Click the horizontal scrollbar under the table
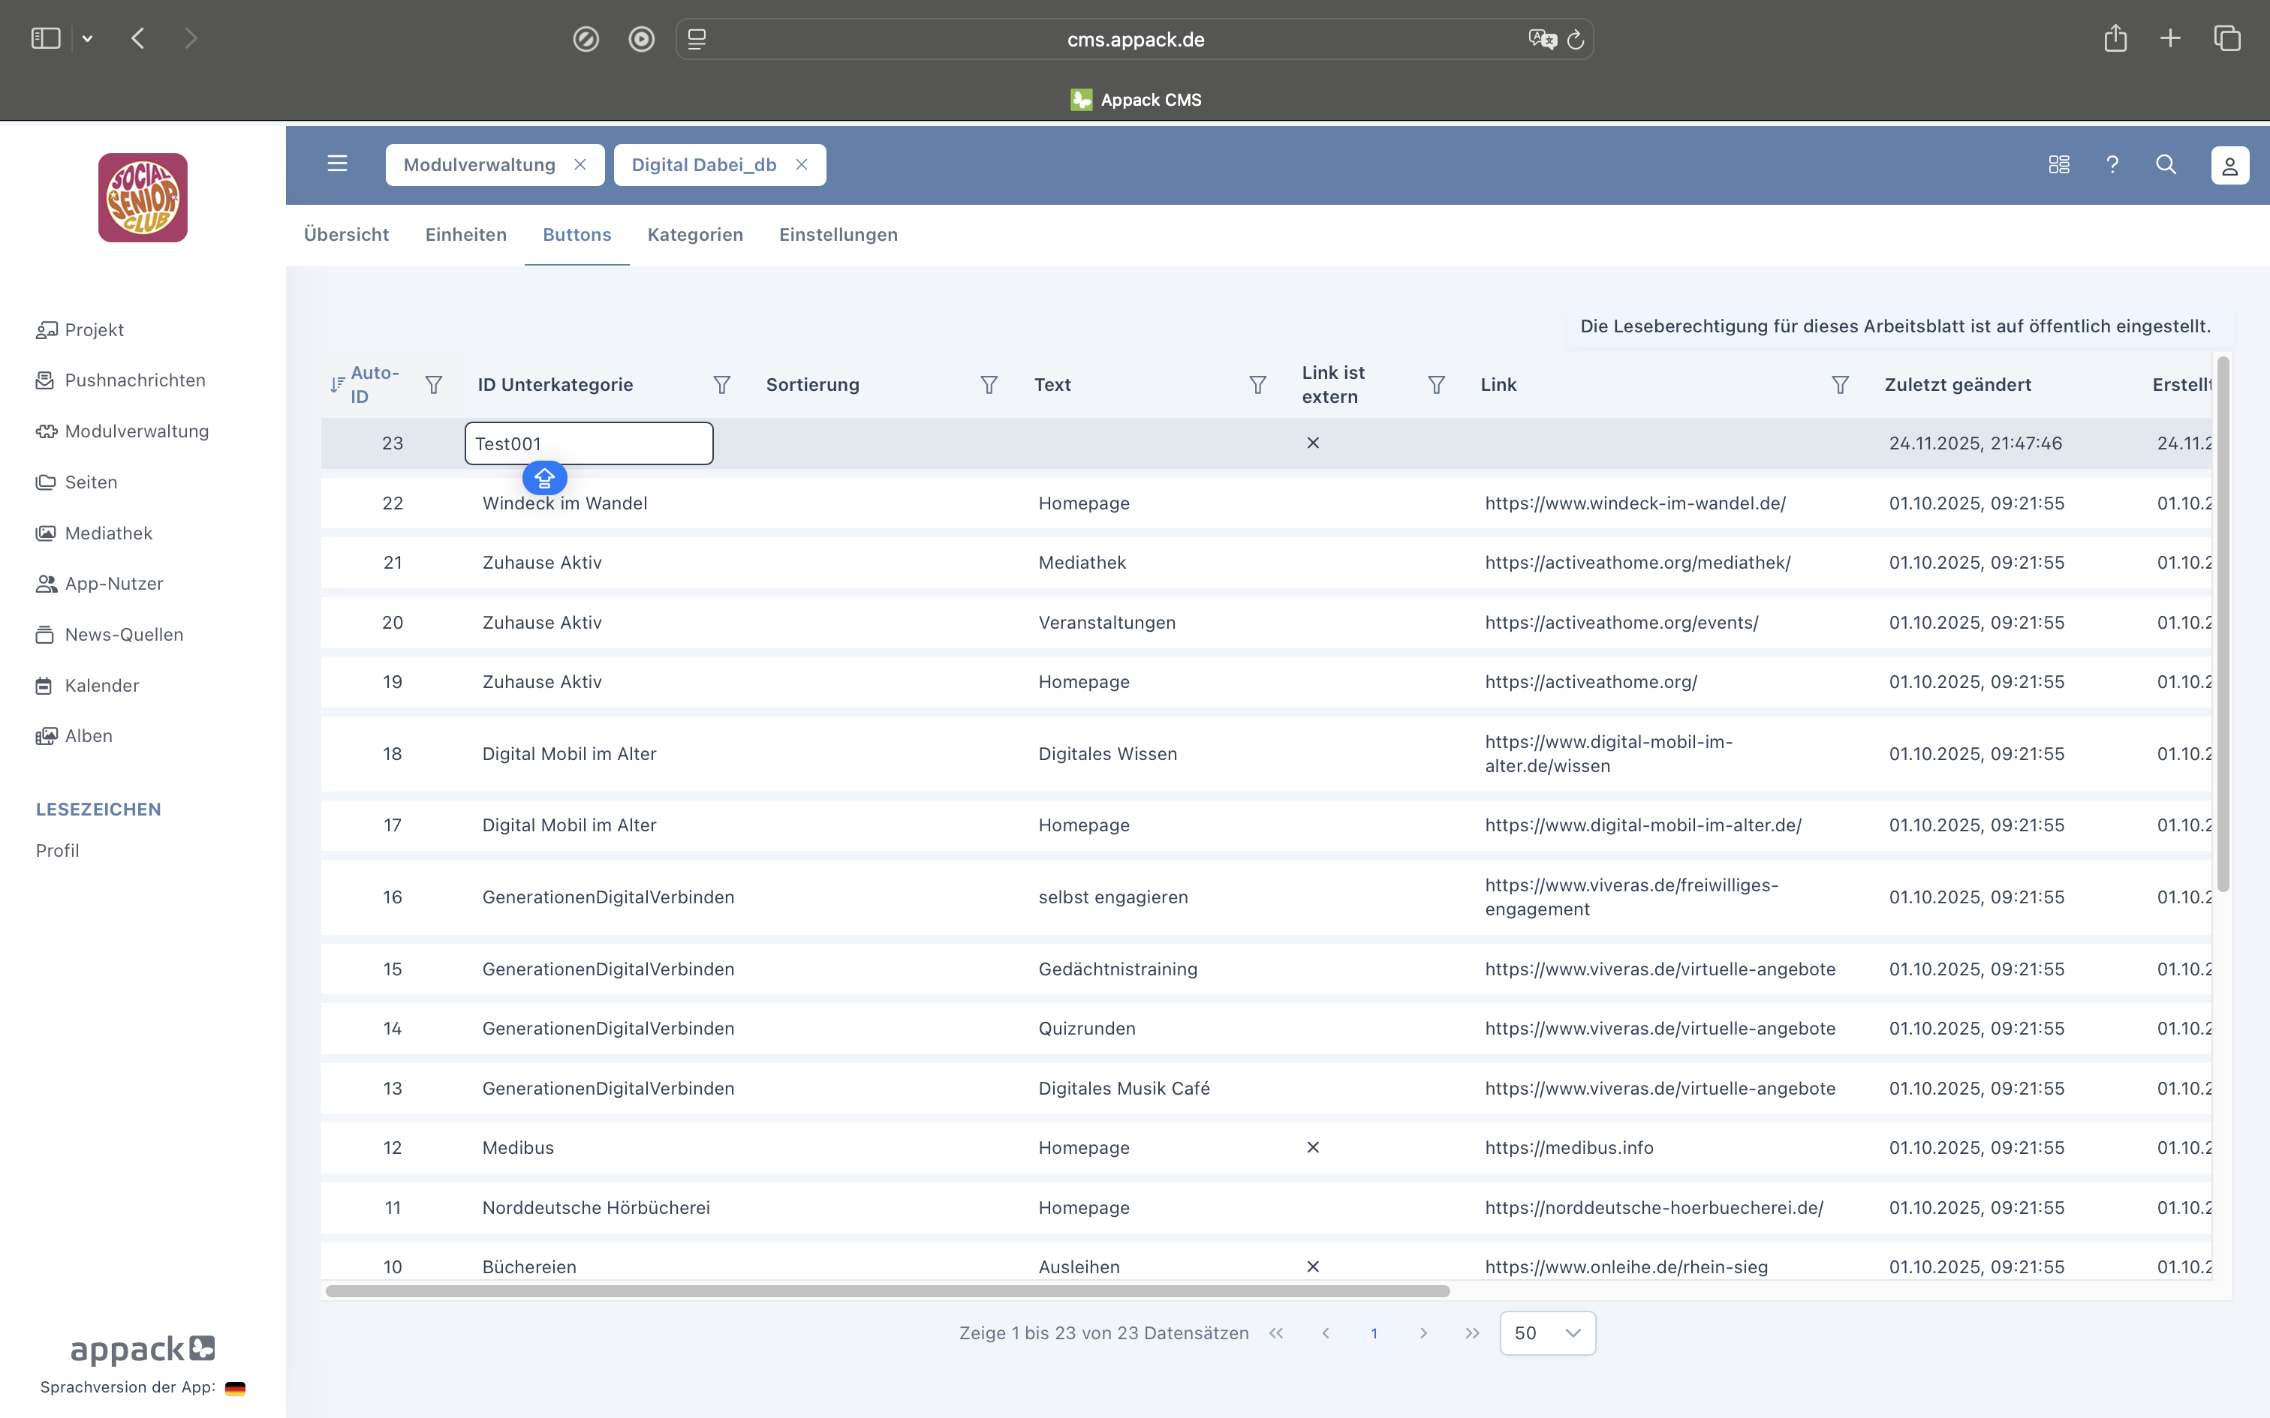 [x=887, y=1291]
